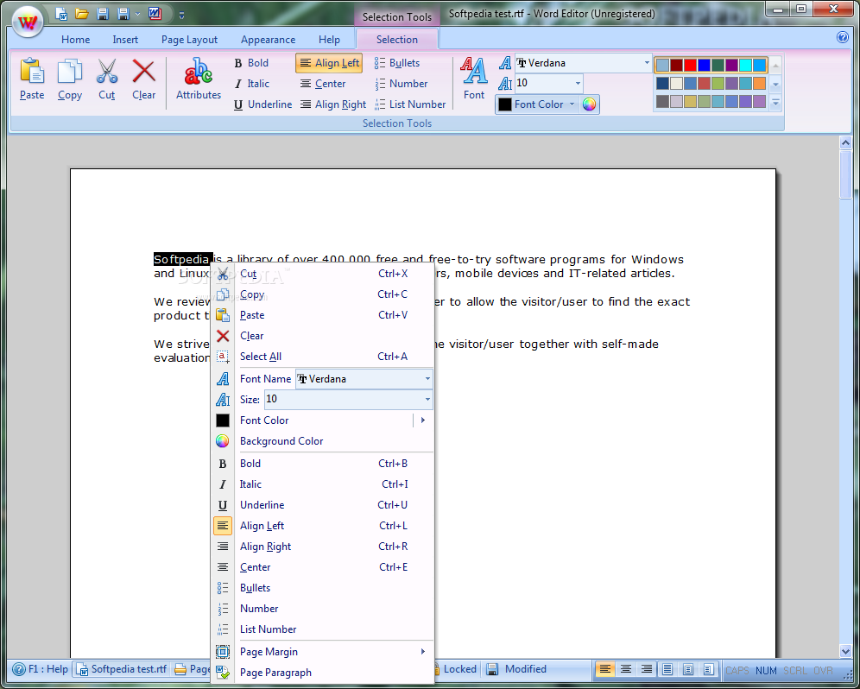This screenshot has height=689, width=860.
Task: Click the status bar center alignment button
Action: coord(626,669)
